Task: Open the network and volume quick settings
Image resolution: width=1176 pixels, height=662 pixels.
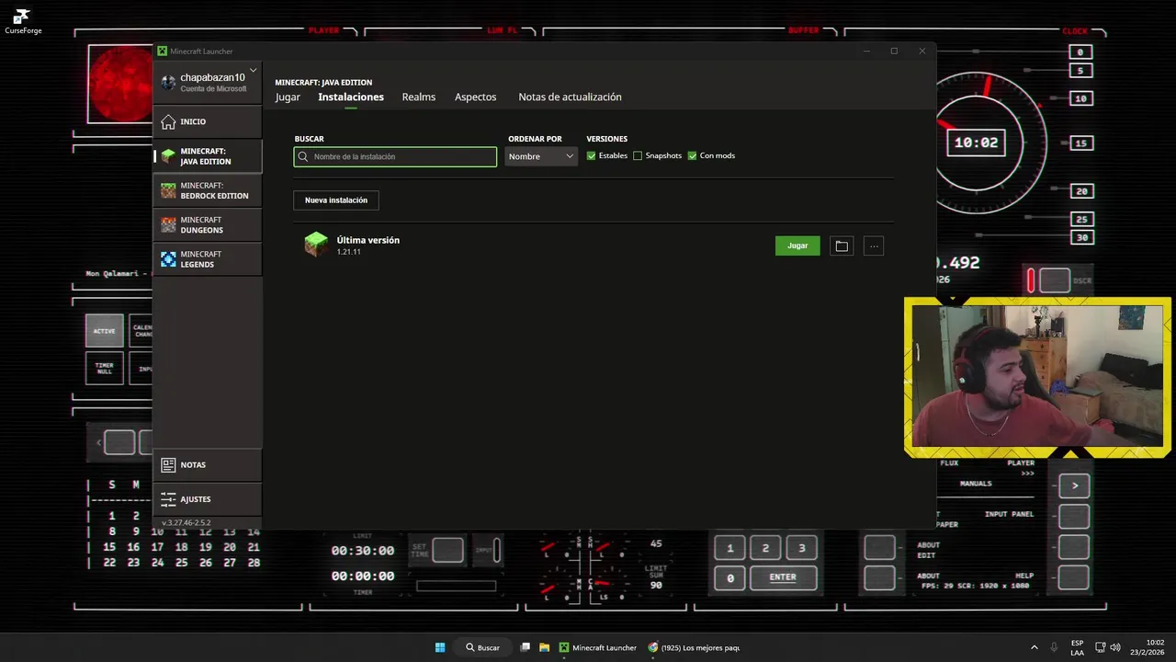Action: coord(1108,647)
